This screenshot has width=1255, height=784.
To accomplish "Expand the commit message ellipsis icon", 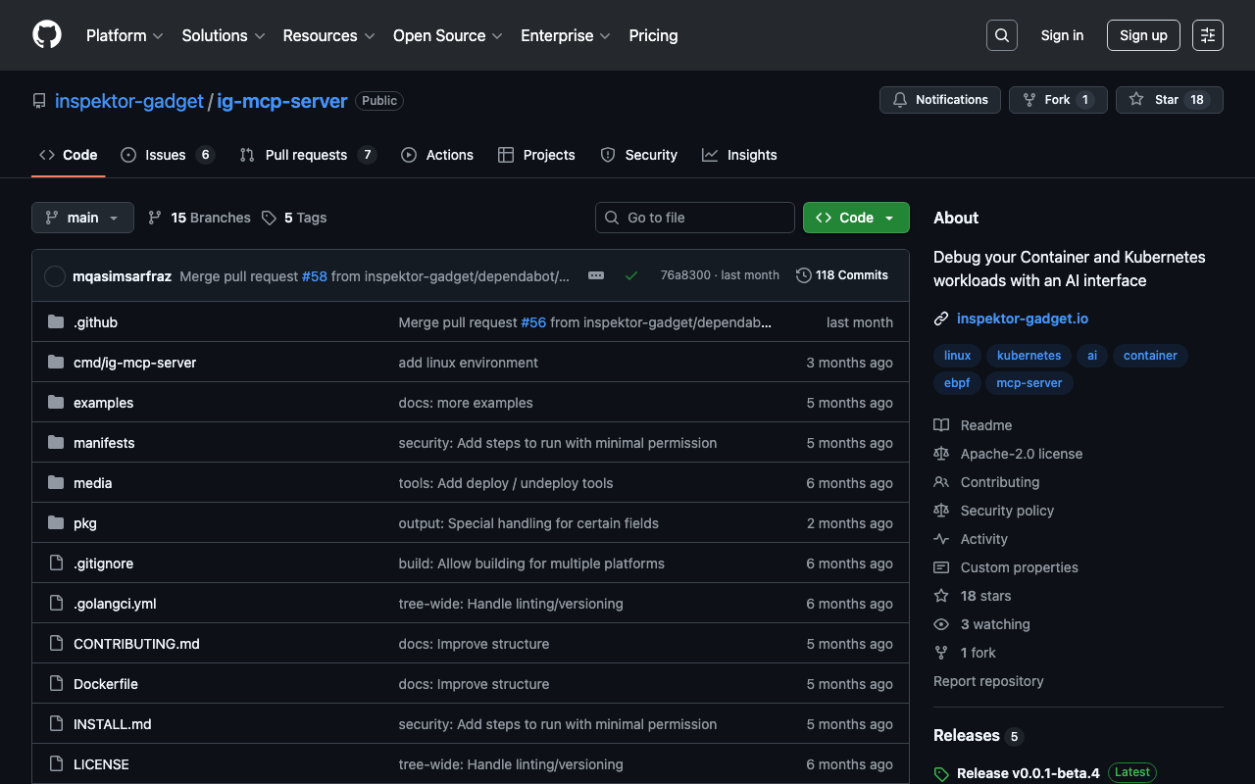I will pos(596,275).
